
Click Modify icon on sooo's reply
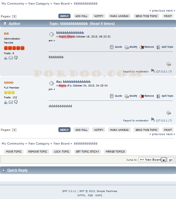point(126,96)
